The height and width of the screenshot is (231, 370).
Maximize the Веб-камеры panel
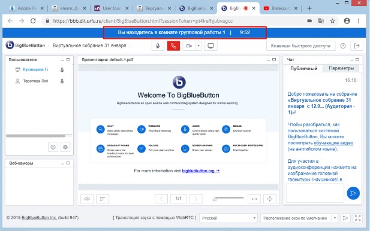coord(68,163)
